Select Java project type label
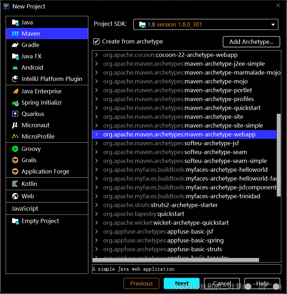 (27, 23)
